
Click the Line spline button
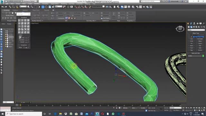click(x=192, y=39)
